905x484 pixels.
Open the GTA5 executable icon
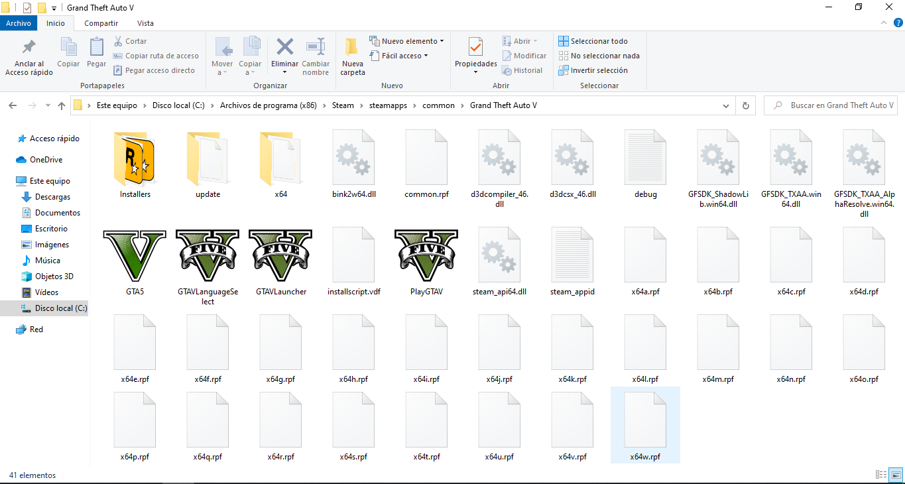click(135, 256)
